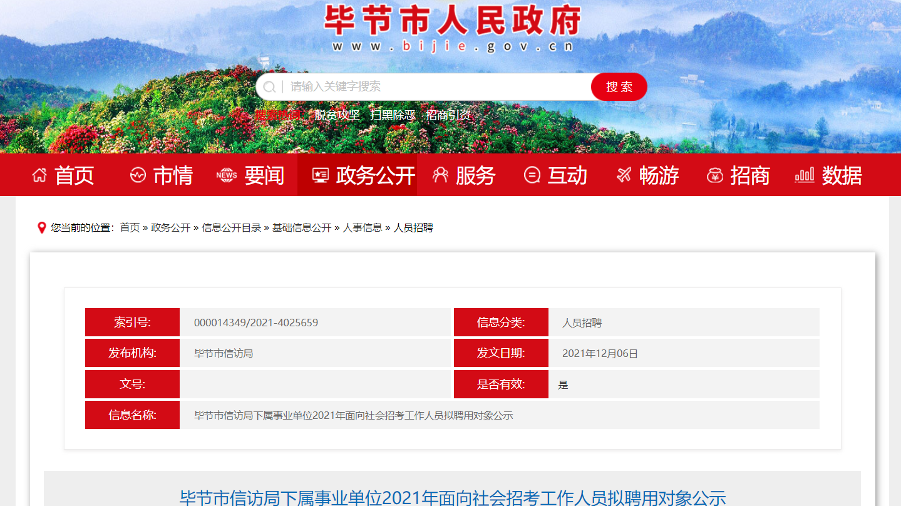The image size is (901, 506).
Task: Click the blue article title heading
Action: (x=452, y=498)
